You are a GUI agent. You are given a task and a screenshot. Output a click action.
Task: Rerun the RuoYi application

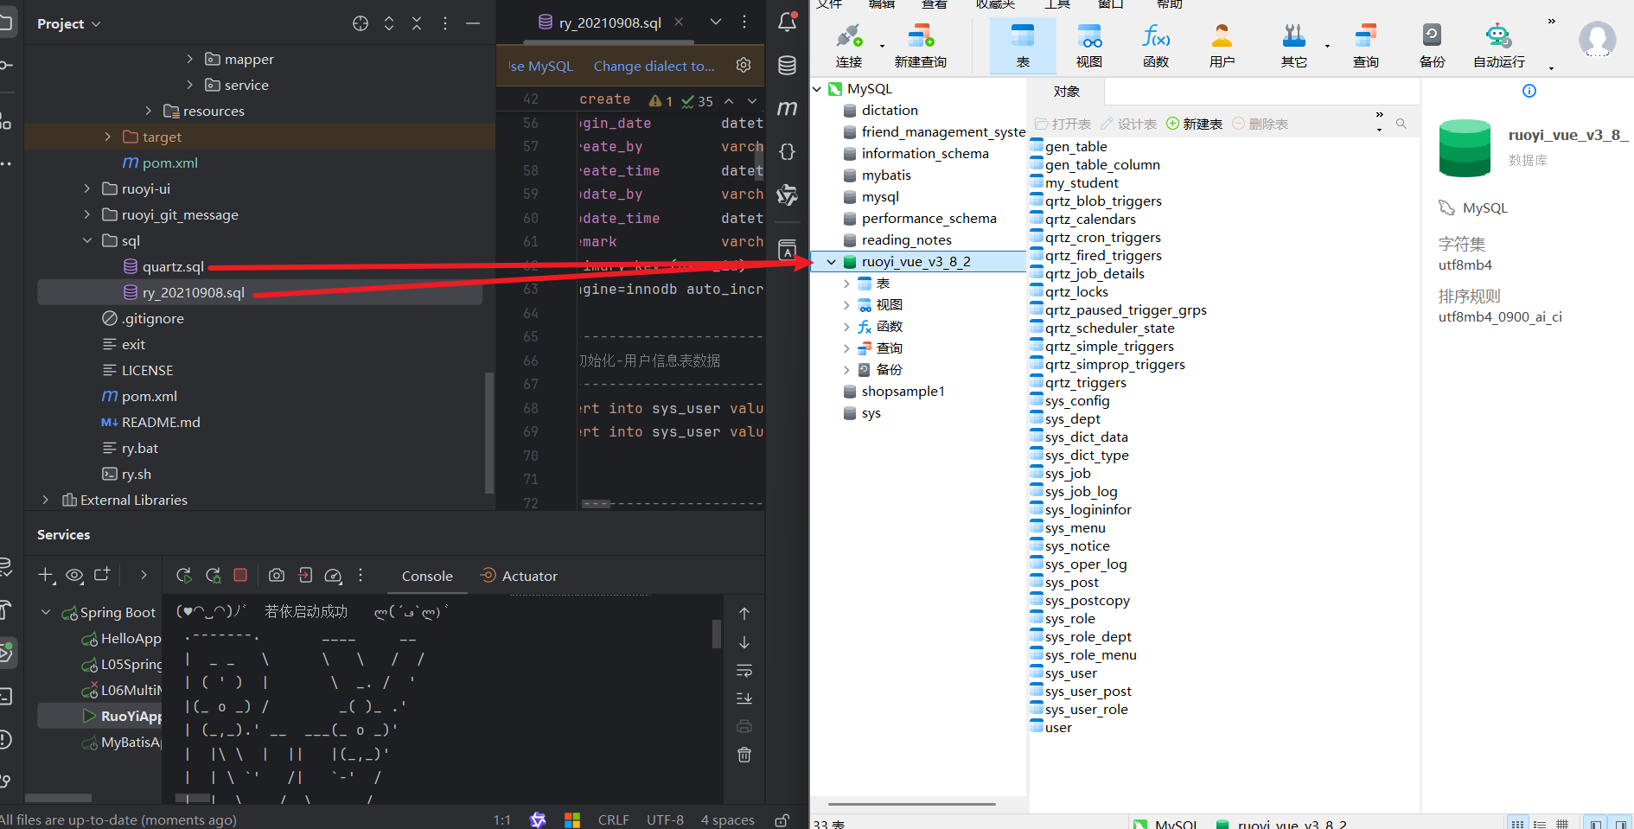tap(183, 576)
